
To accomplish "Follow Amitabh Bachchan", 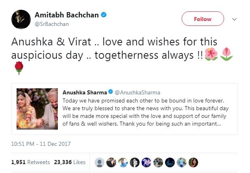I will [x=202, y=19].
